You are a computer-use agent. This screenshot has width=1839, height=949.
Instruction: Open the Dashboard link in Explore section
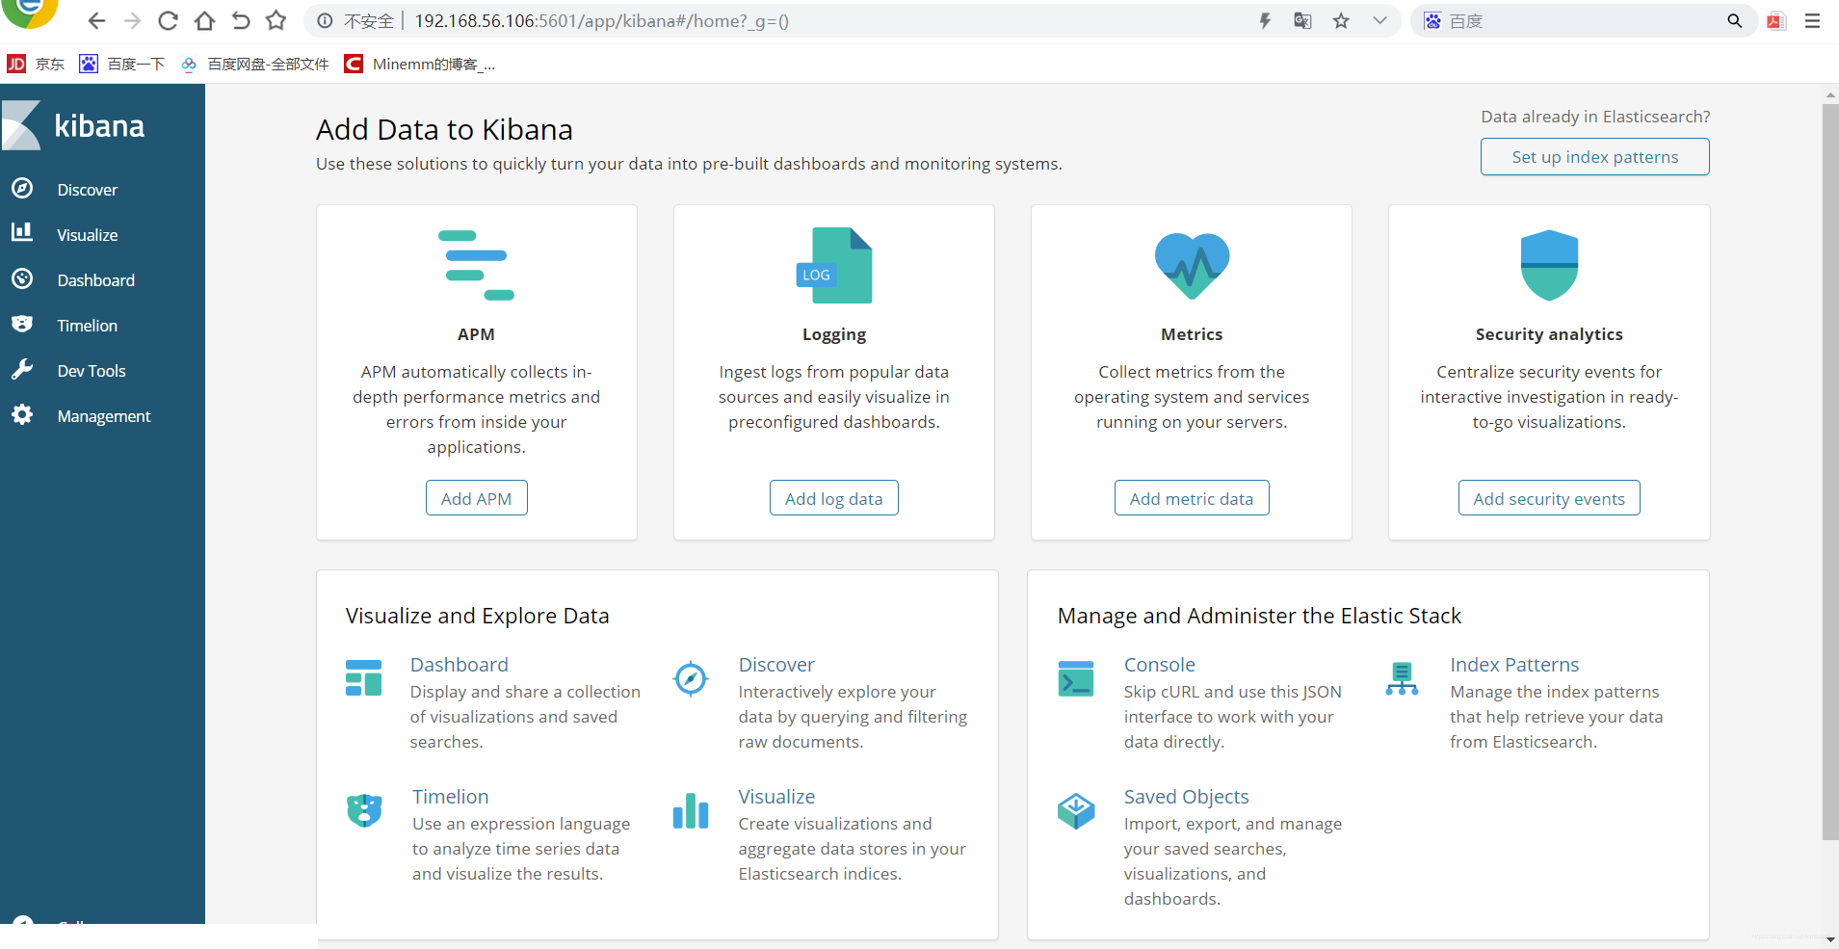[459, 665]
